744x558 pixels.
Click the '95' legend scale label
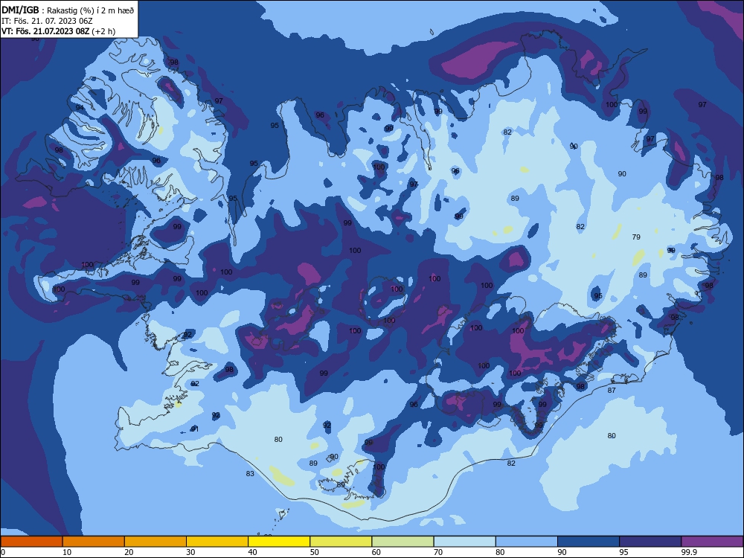(624, 552)
